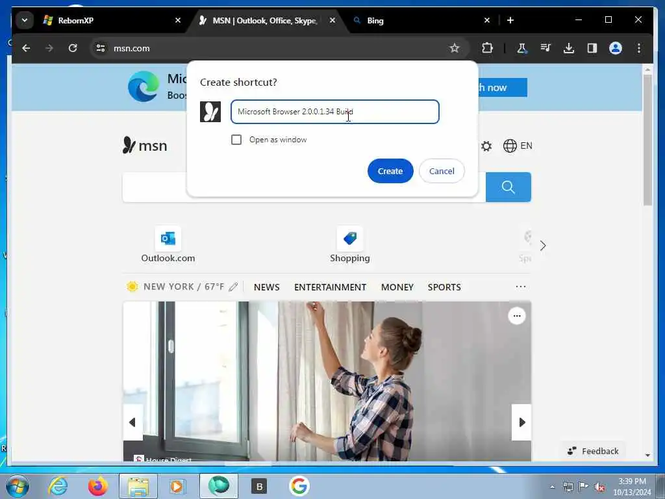Show previous carousel slide arrow

[x=132, y=422]
